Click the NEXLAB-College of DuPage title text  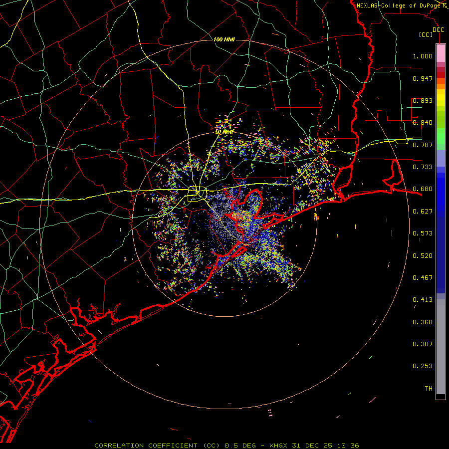(x=399, y=5)
